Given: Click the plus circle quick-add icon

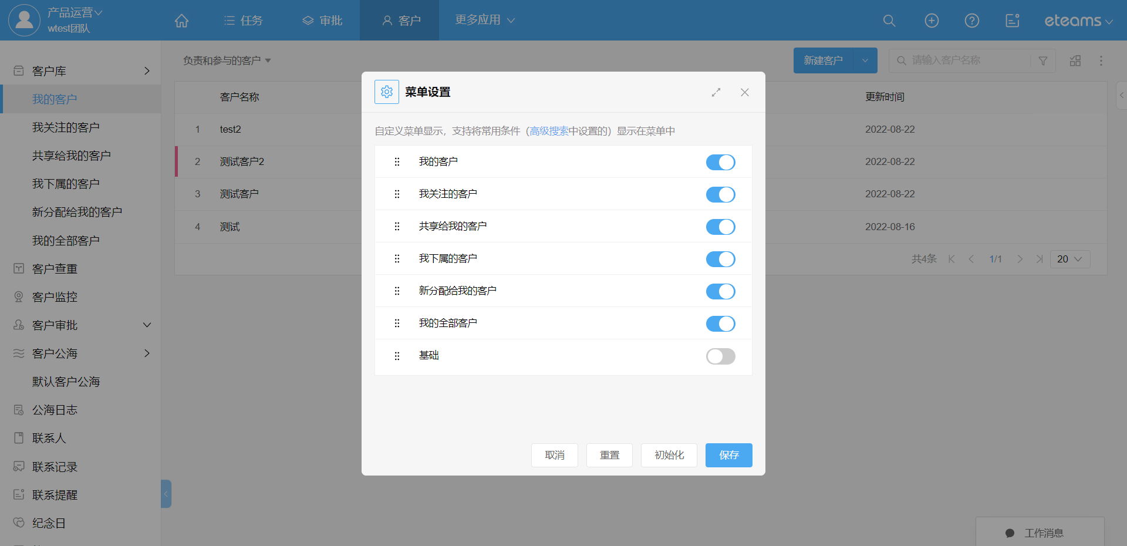Looking at the screenshot, I should pyautogui.click(x=932, y=21).
